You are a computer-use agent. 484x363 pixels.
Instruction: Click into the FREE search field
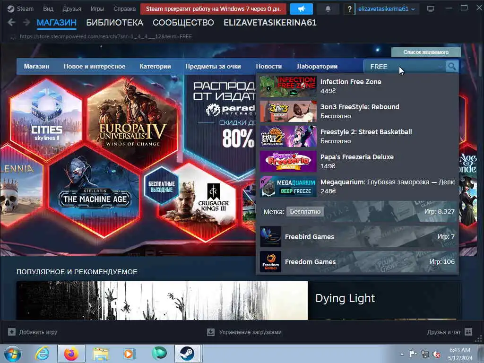[405, 66]
